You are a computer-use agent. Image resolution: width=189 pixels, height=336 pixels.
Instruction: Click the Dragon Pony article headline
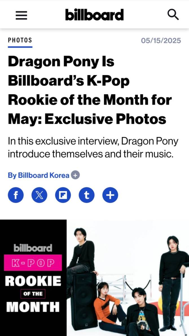(90, 90)
